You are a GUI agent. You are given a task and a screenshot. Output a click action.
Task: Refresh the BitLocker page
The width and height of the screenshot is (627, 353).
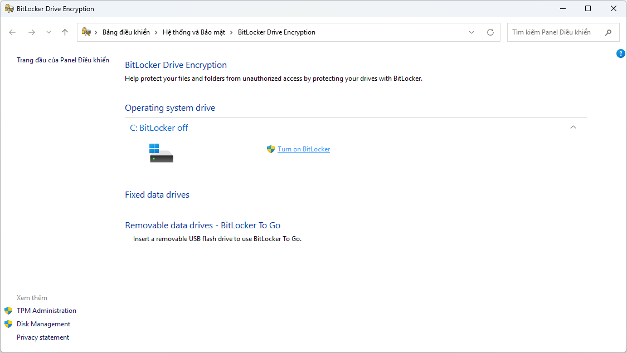tap(490, 32)
